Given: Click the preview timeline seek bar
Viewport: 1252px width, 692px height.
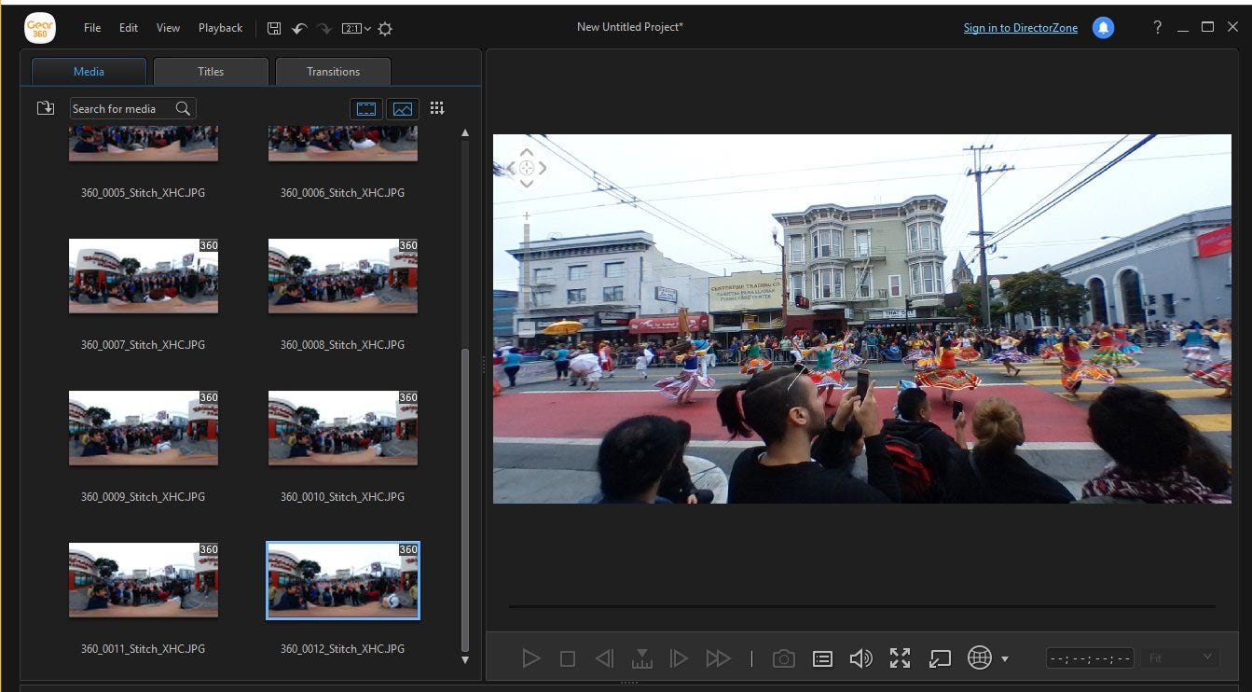Looking at the screenshot, I should tap(861, 607).
